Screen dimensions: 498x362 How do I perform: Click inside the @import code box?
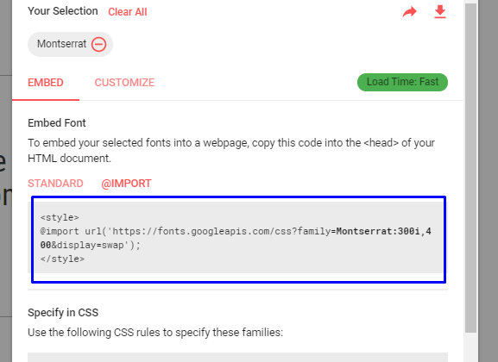(238, 238)
